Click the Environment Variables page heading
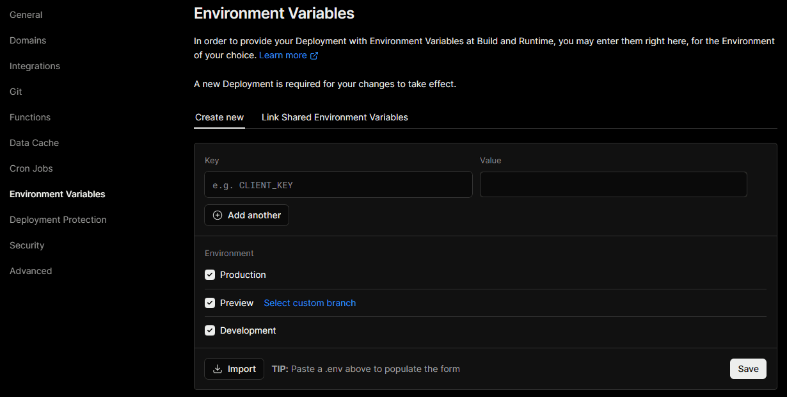This screenshot has height=397, width=787. point(274,13)
